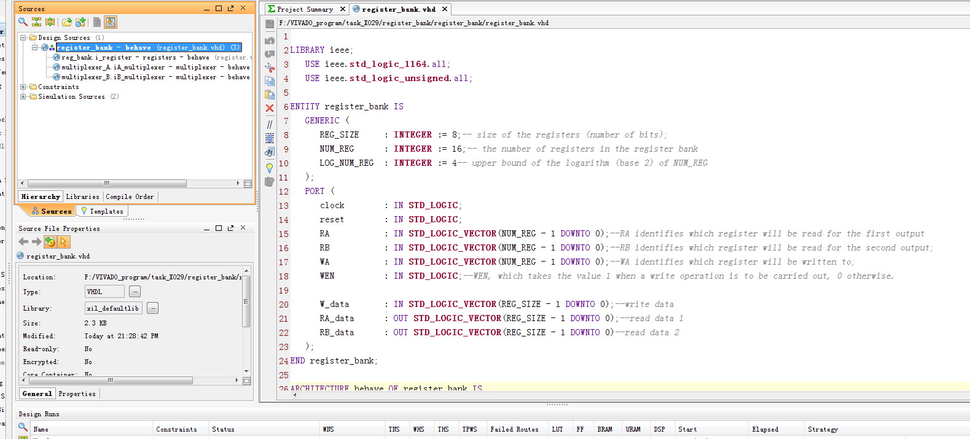Float the Source File Properties panel
Screen dimensions: 970x439
coord(230,228)
